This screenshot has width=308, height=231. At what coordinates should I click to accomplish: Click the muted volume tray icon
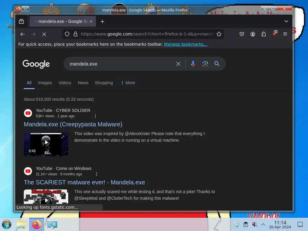[254, 224]
